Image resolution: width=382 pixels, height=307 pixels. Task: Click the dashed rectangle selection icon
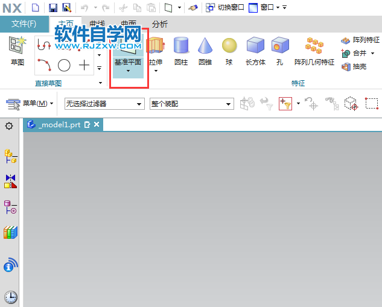[372, 104]
